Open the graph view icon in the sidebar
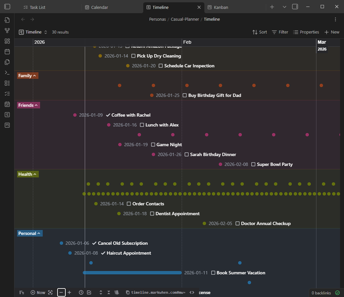This screenshot has height=297, width=344. pyautogui.click(x=7, y=30)
